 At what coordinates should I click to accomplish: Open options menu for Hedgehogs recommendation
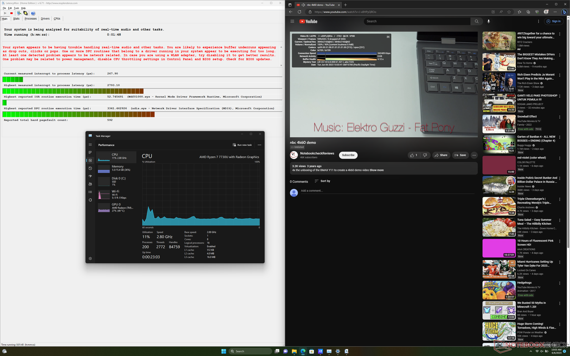560,283
